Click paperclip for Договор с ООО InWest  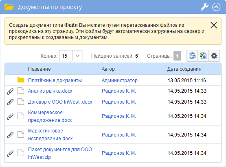point(10,102)
